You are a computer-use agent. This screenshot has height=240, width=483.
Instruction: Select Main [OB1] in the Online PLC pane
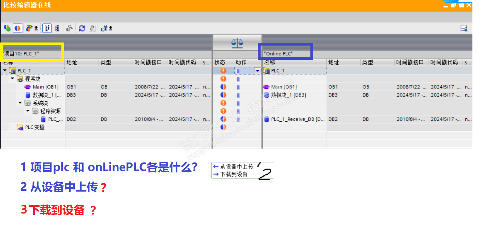[x=284, y=87]
